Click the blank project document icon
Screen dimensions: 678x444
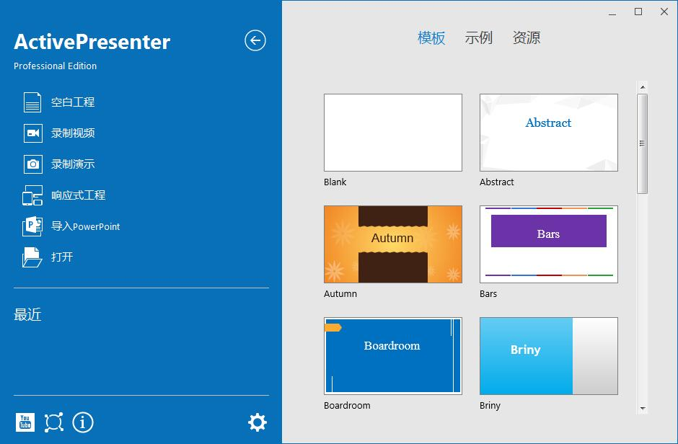(32, 102)
